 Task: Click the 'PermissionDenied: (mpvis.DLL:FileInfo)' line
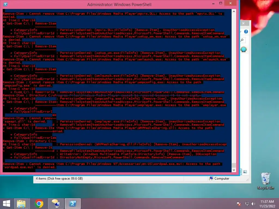tap(137, 30)
